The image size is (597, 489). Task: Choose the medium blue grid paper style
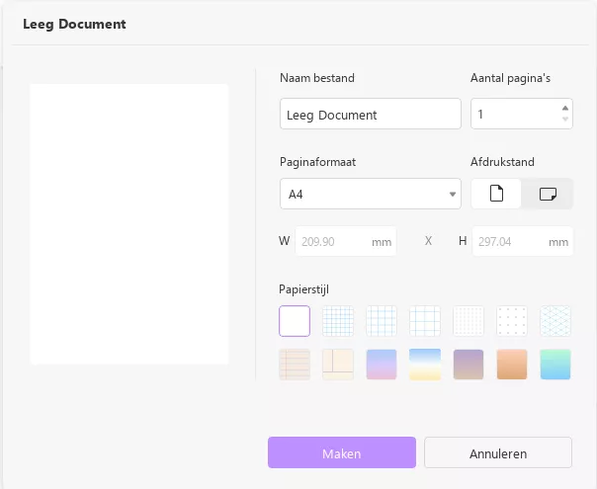coord(382,321)
